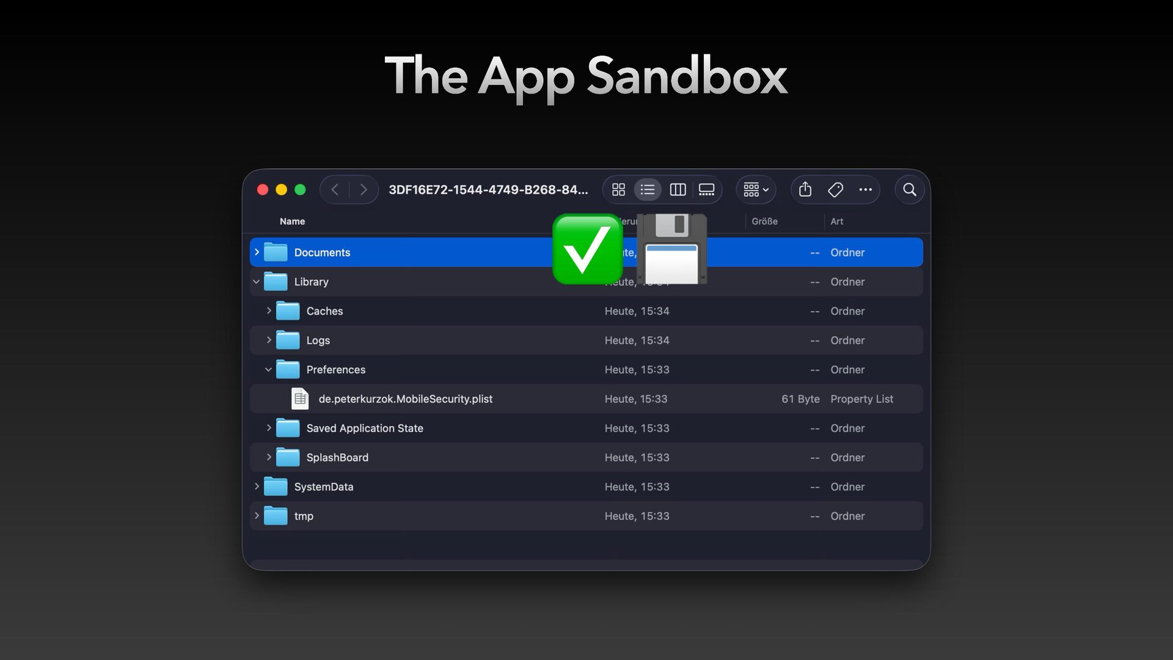Viewport: 1173px width, 660px height.
Task: Expand the Caches folder
Action: [x=268, y=310]
